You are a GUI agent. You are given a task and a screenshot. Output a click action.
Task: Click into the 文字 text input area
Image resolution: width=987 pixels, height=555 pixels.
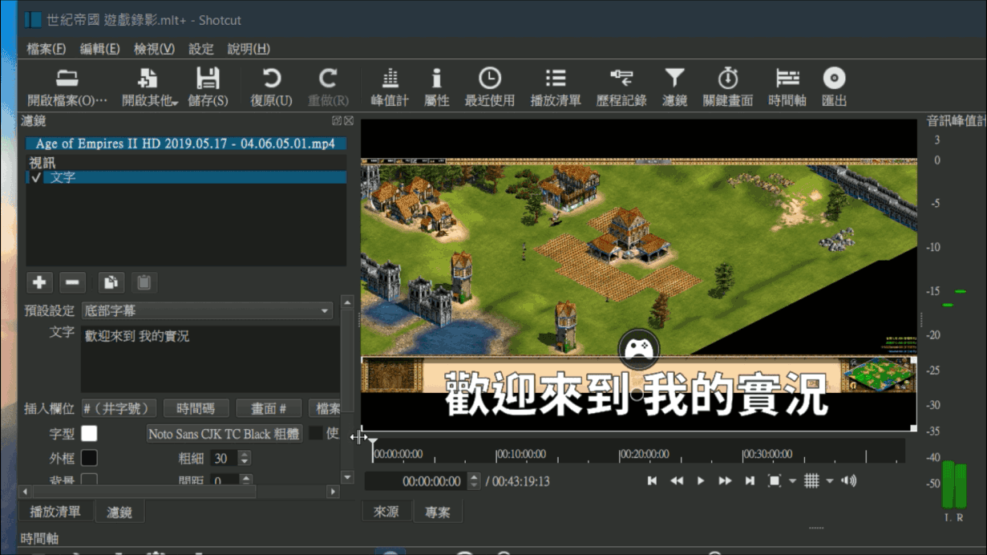210,358
